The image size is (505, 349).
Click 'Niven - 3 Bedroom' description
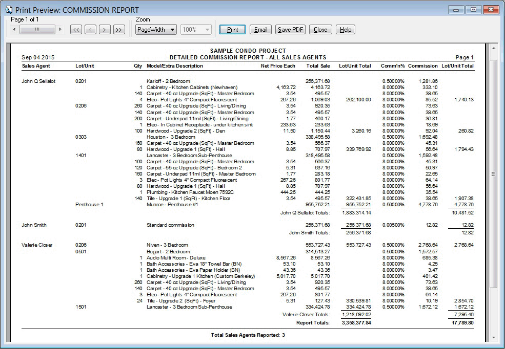click(167, 245)
